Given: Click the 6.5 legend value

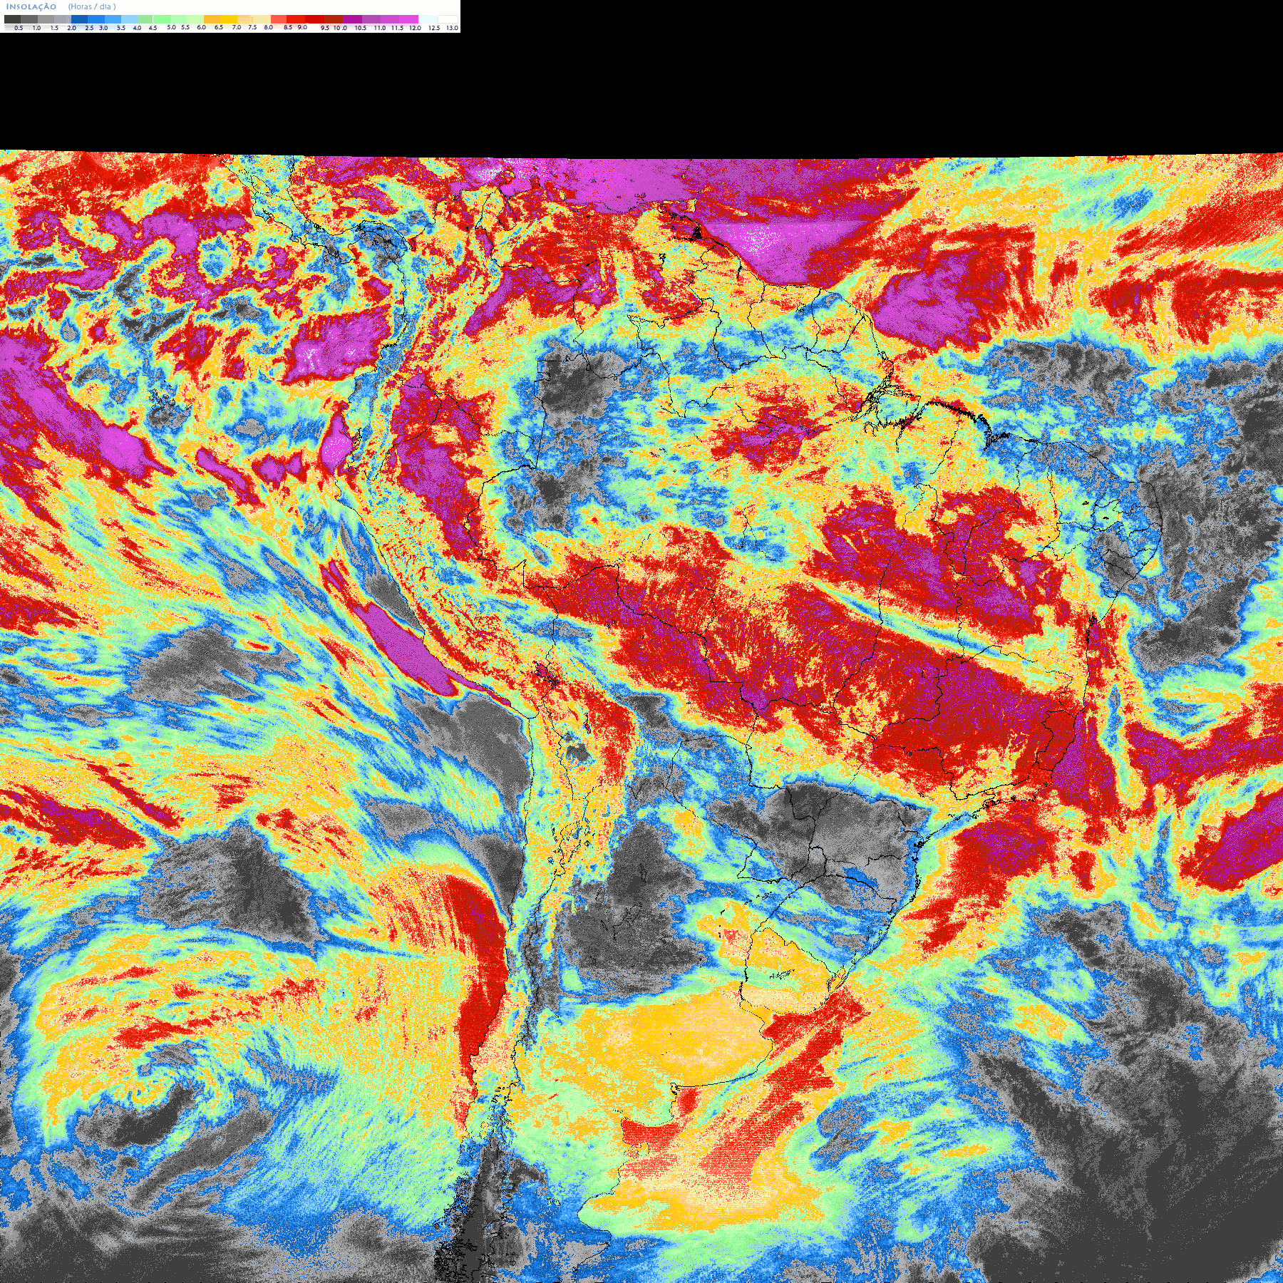Looking at the screenshot, I should pyautogui.click(x=219, y=27).
